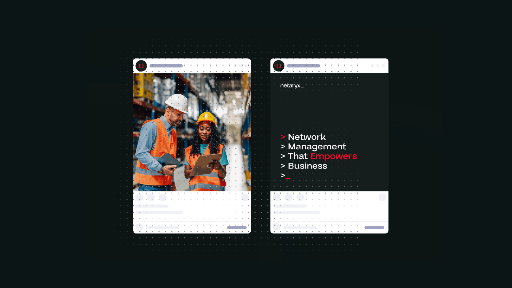Image resolution: width=512 pixels, height=288 pixels.
Task: Click the bookmark circle under the warehouse photo
Action: [x=245, y=197]
